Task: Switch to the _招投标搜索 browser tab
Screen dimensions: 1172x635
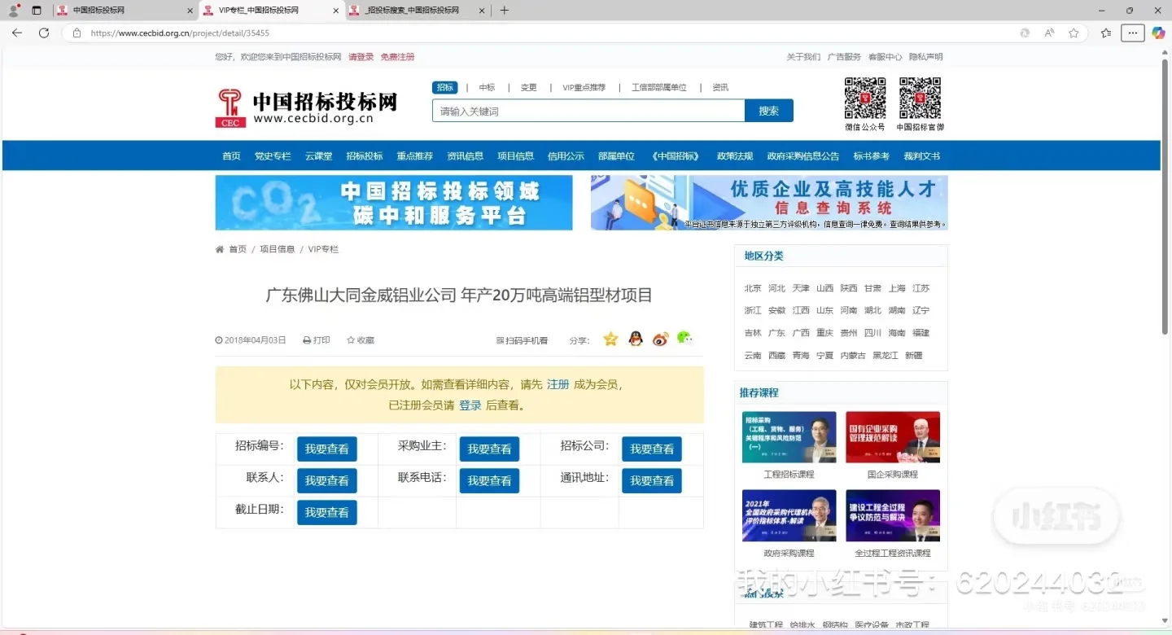Action: click(411, 11)
